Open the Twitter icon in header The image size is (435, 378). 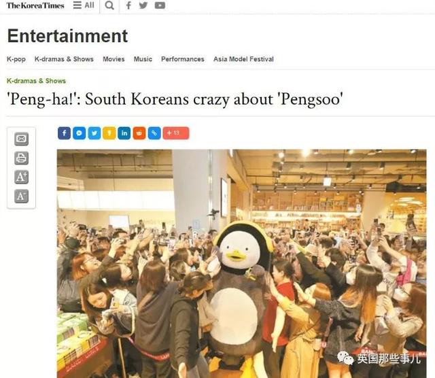(143, 5)
